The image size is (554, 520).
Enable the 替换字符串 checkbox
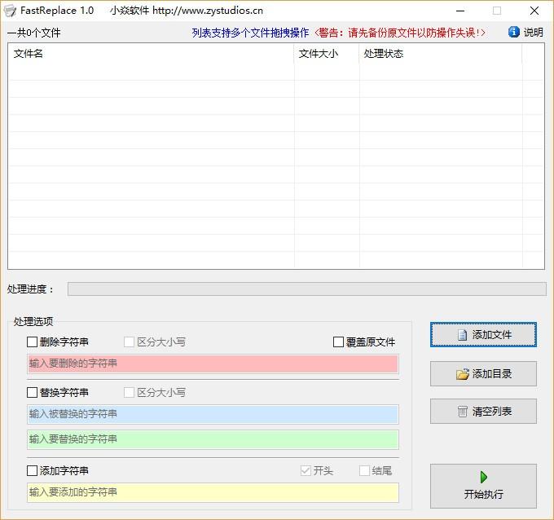coord(32,392)
